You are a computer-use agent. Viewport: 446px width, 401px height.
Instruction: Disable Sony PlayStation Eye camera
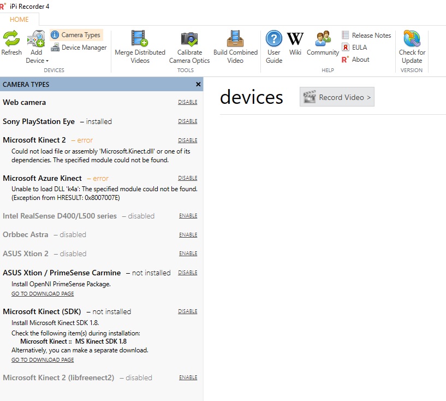point(187,121)
